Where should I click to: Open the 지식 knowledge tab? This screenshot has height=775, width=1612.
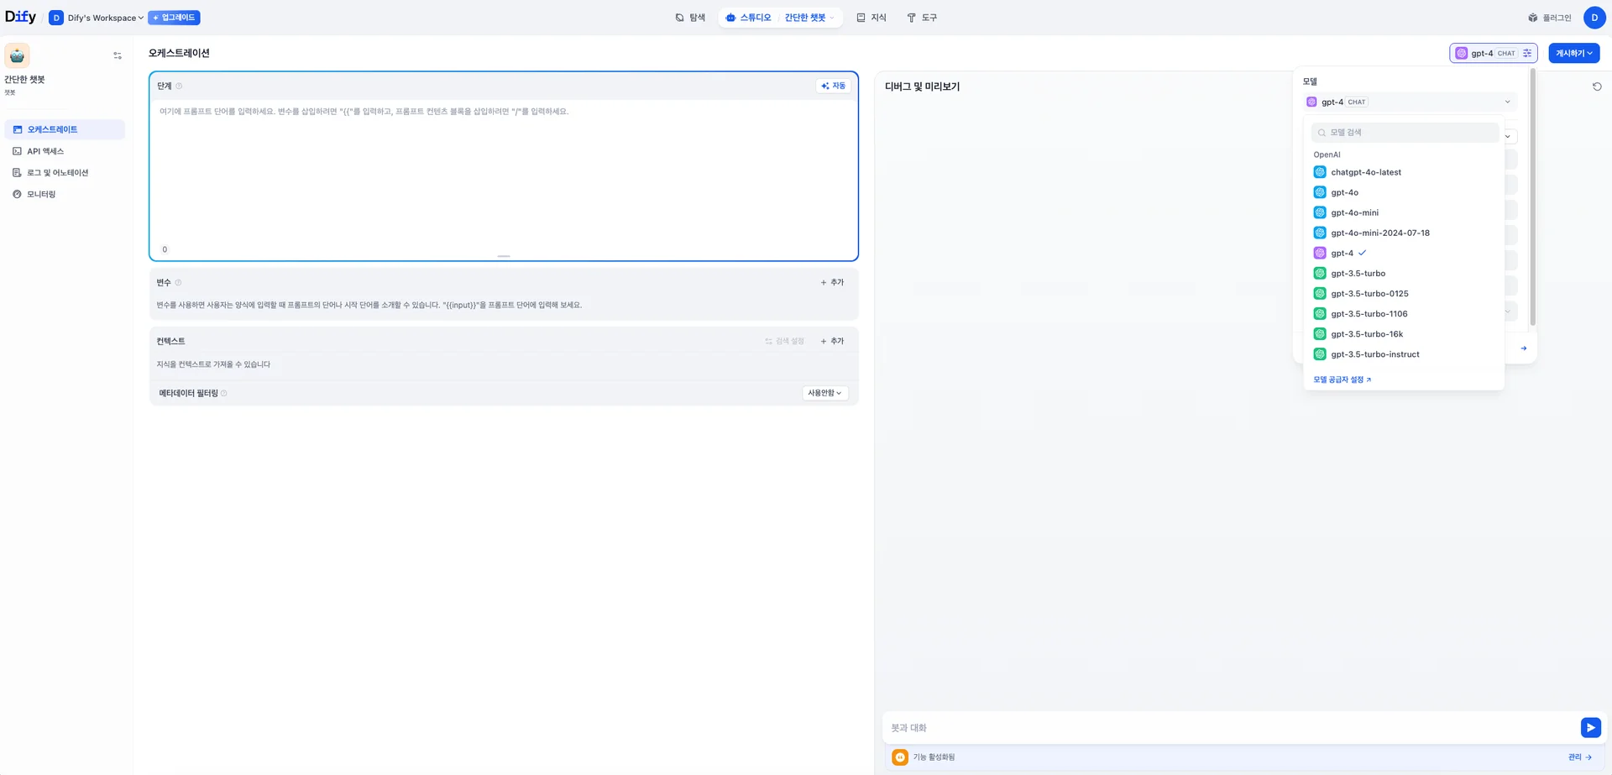click(871, 18)
